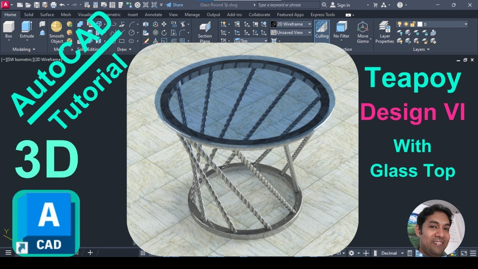
Task: Open the Unsaved View dropdown
Action: 291,33
